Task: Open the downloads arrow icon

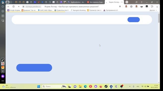Action: click(157, 7)
